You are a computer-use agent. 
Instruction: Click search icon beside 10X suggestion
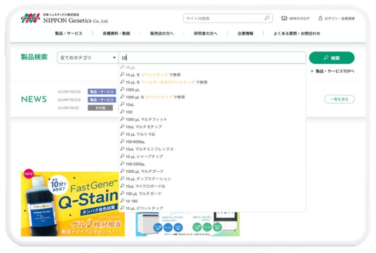point(123,112)
